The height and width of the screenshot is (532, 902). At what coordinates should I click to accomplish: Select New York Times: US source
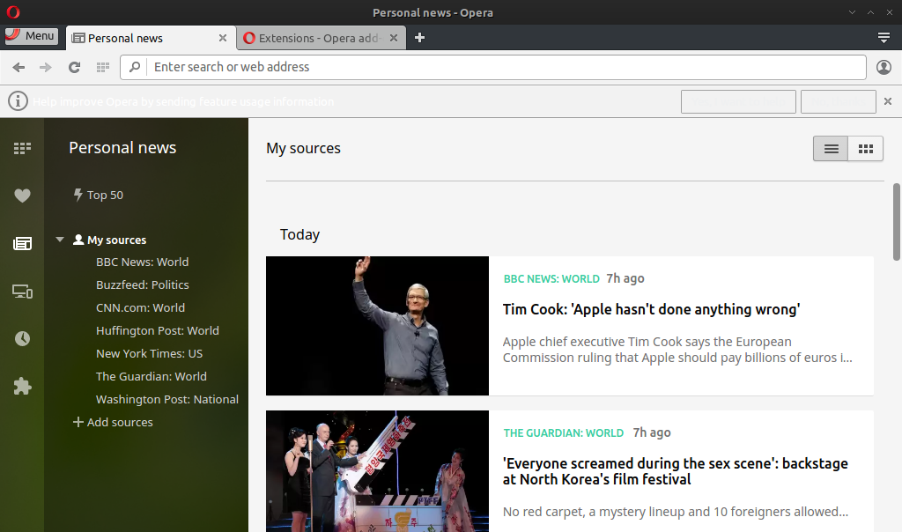[x=149, y=354]
